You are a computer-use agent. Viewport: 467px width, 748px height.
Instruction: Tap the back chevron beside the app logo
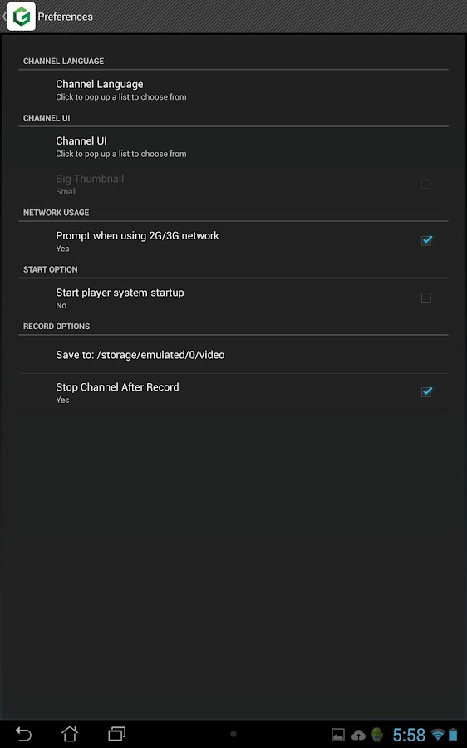tap(4, 17)
